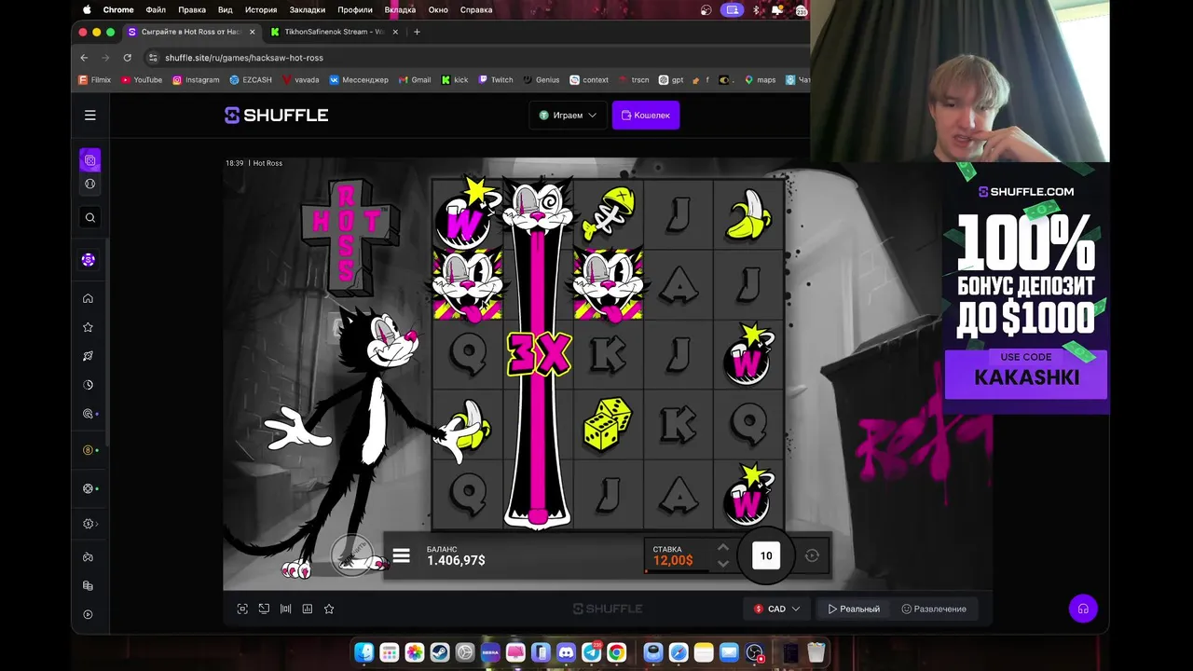
Task: Reload the page in Chrome
Action: [128, 57]
